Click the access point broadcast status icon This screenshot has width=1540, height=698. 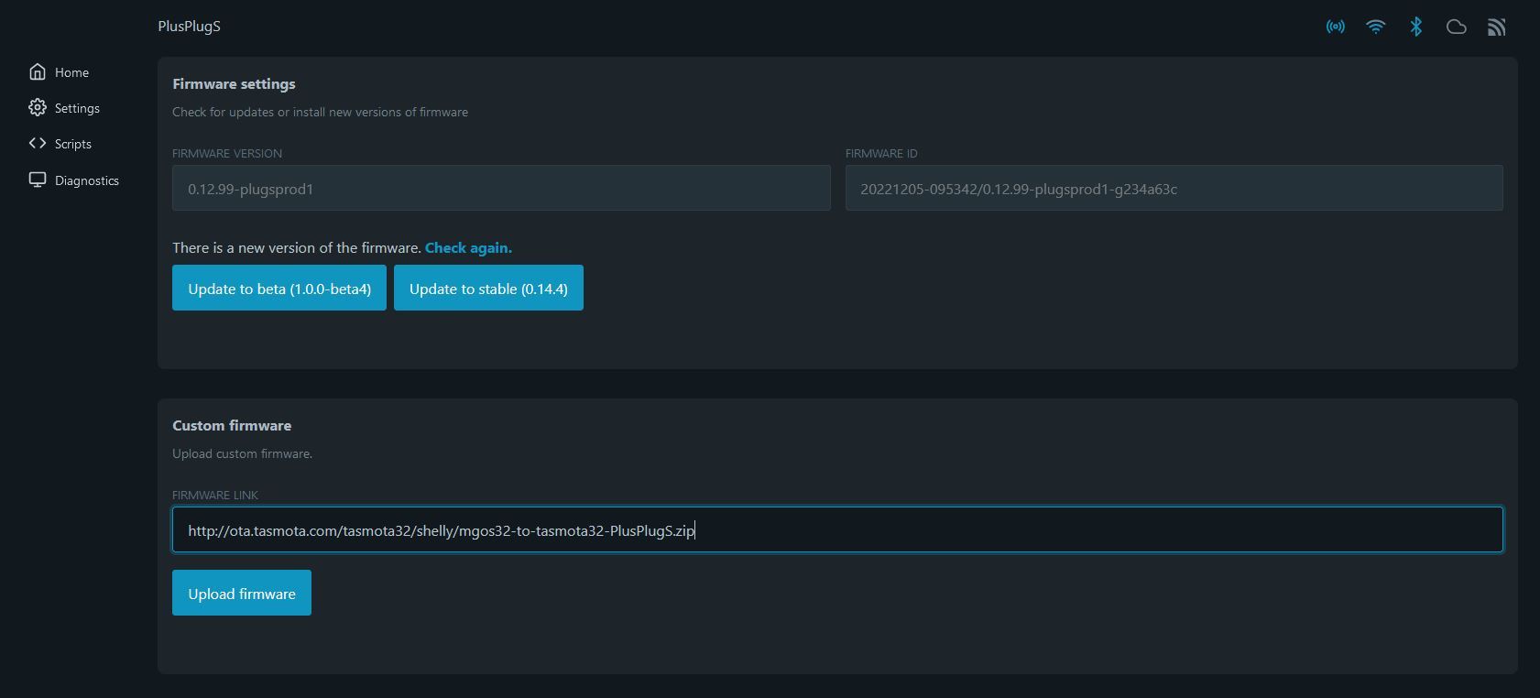coord(1335,27)
